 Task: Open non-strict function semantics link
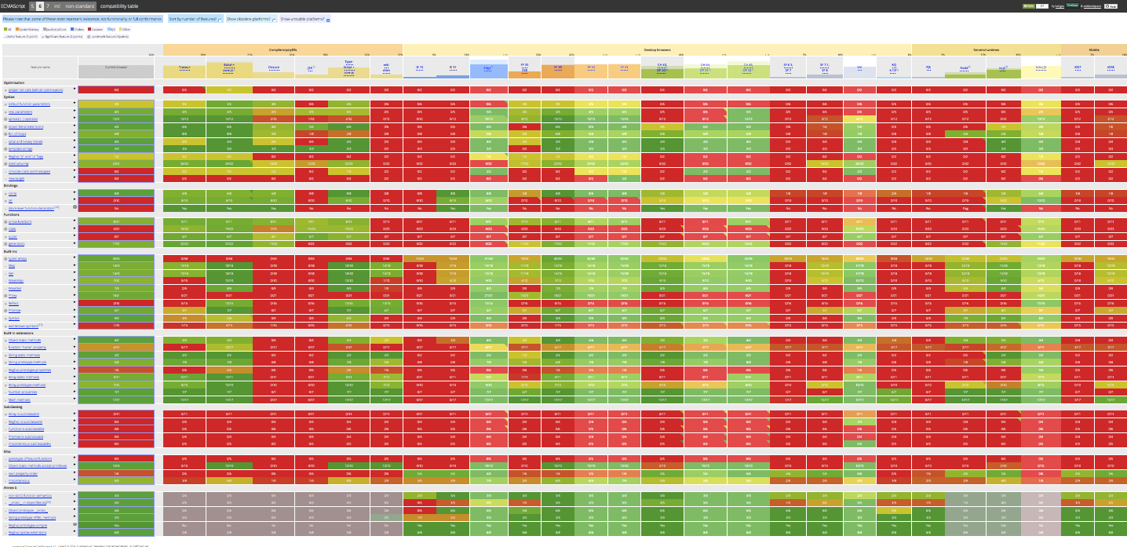pos(30,495)
